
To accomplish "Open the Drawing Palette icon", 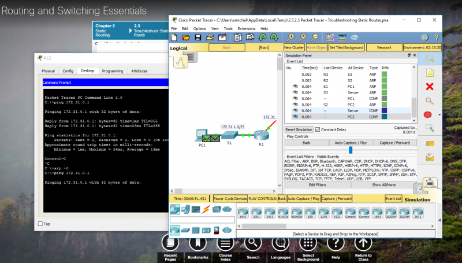I will point(330,37).
